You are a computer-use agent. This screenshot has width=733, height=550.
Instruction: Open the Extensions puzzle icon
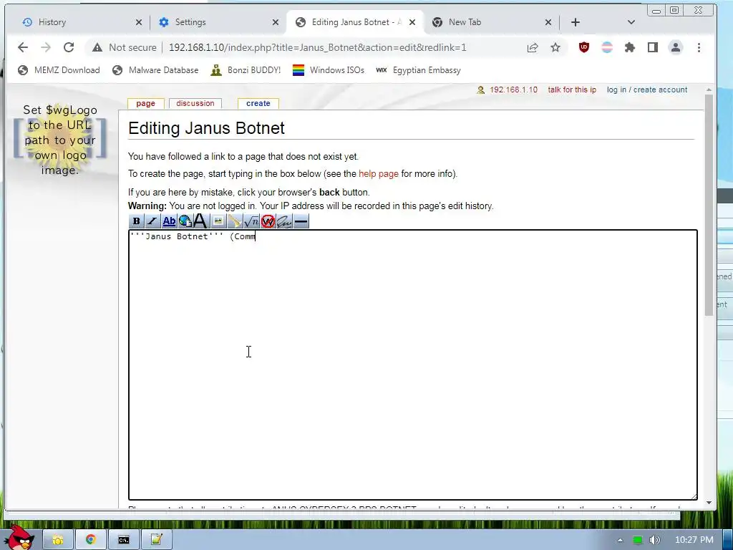click(630, 47)
